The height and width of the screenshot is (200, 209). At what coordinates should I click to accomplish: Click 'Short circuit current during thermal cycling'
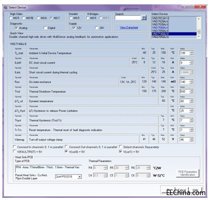(53, 72)
